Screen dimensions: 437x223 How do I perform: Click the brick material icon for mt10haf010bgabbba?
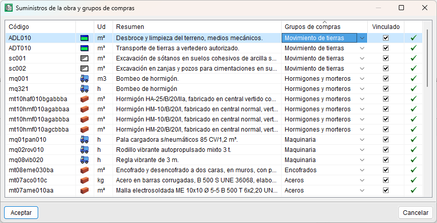(x=85, y=99)
